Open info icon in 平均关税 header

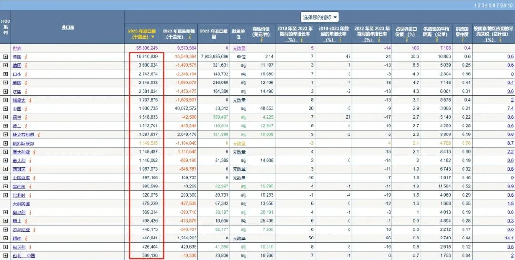[x=500, y=40]
